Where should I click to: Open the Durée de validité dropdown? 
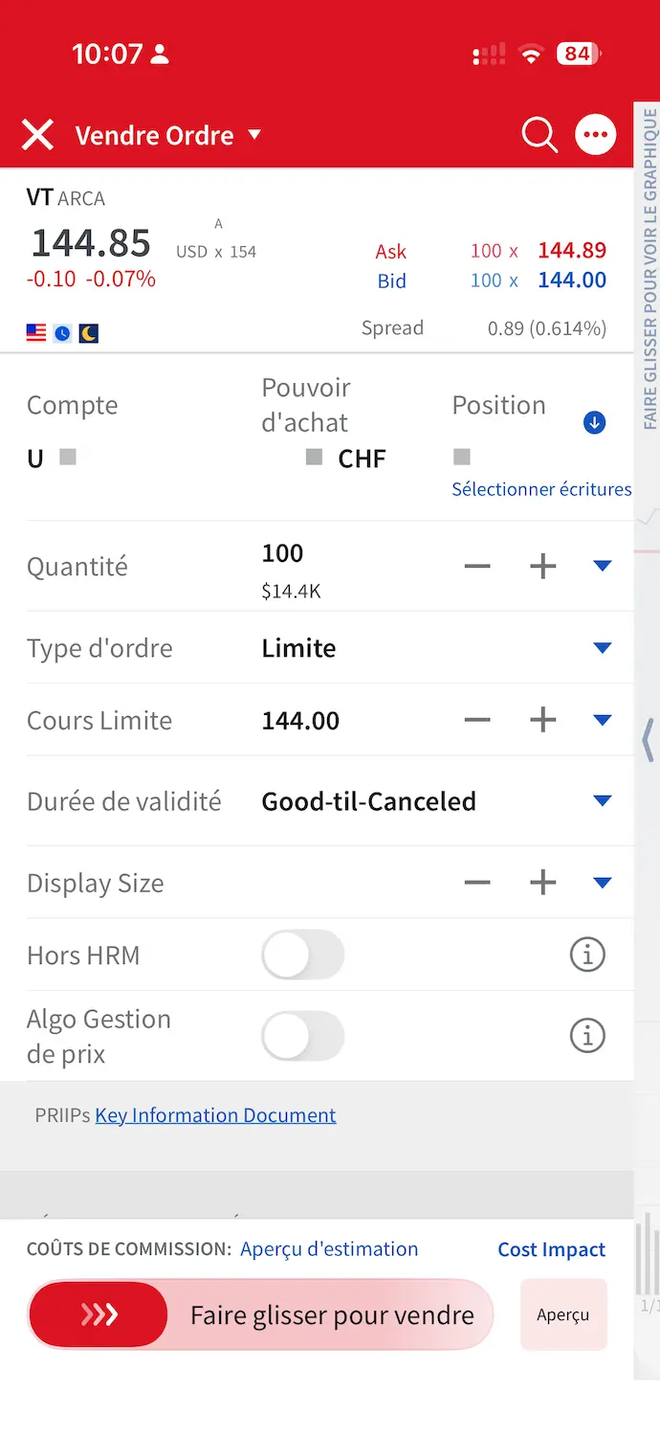click(603, 801)
